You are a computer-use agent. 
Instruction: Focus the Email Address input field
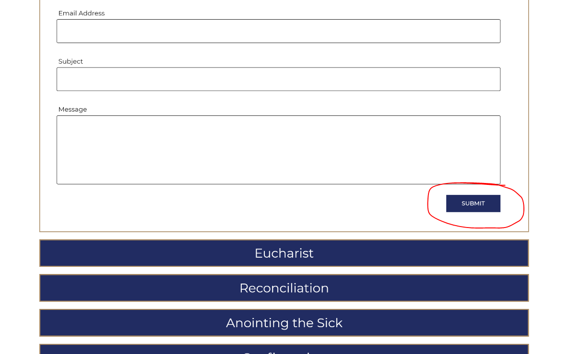coord(278,31)
